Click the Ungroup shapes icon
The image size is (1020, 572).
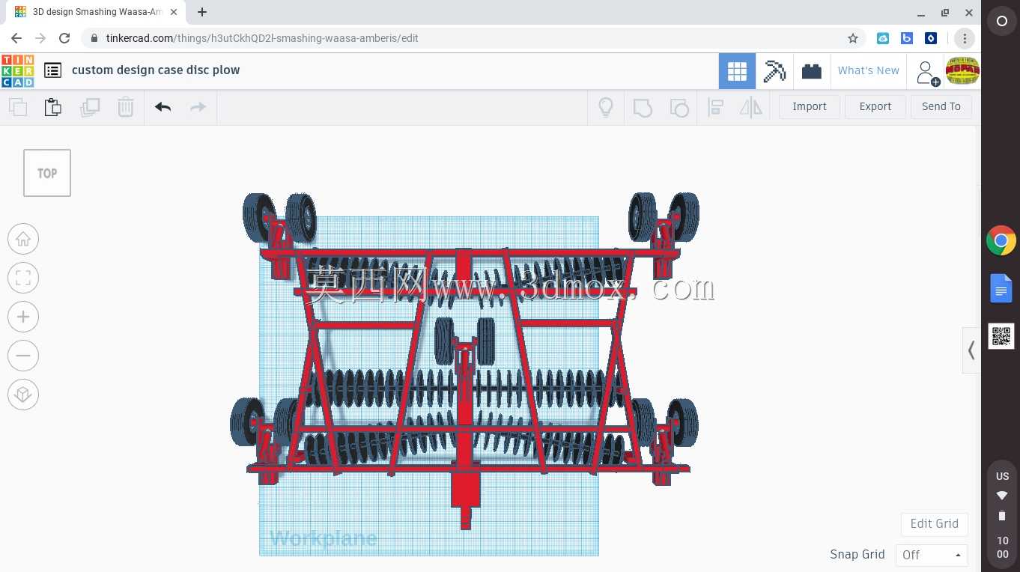point(679,107)
